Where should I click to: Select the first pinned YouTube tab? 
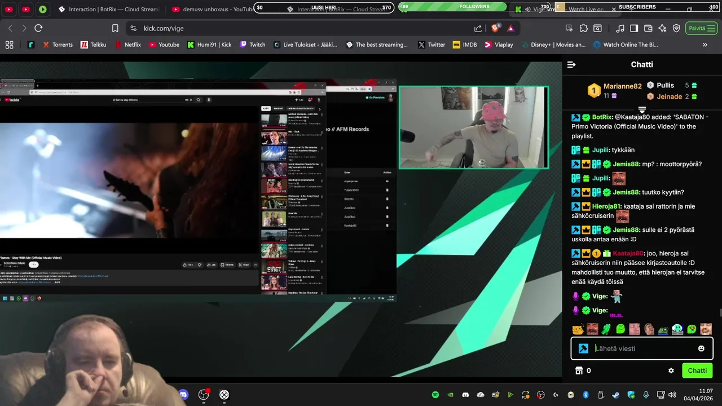point(9,9)
